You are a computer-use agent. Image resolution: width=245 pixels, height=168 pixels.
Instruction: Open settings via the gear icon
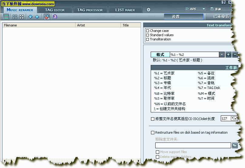(x=149, y=10)
